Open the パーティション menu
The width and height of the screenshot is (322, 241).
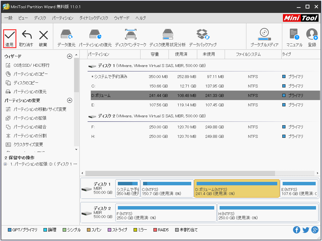(x=62, y=18)
